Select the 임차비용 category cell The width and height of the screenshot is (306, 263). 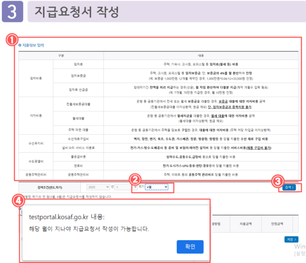pos(36,78)
